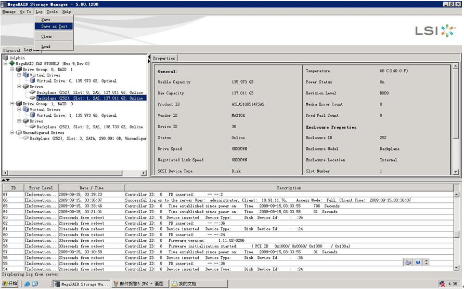Click the Slot 0 SAS drive icon
This screenshot has width=464, height=289.
(32, 92)
